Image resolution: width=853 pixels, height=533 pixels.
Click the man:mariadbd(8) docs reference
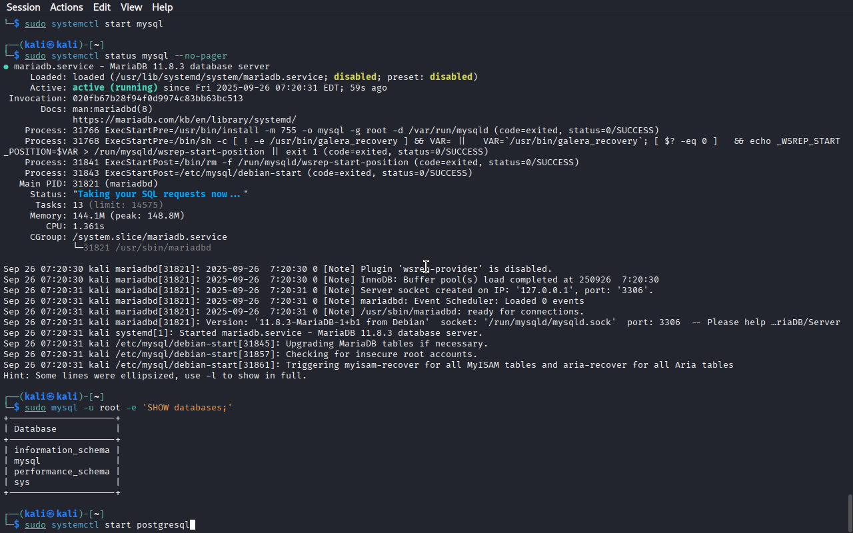(113, 109)
